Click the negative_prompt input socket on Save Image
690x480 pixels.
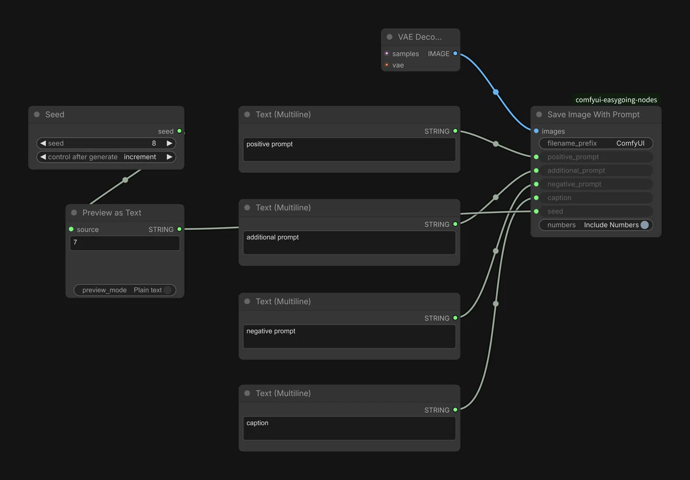pyautogui.click(x=536, y=184)
